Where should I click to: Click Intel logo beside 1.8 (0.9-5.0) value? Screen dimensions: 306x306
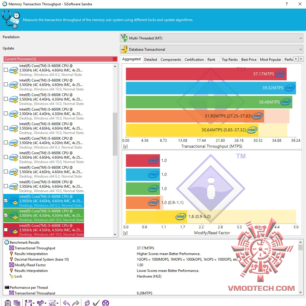tap(181, 216)
